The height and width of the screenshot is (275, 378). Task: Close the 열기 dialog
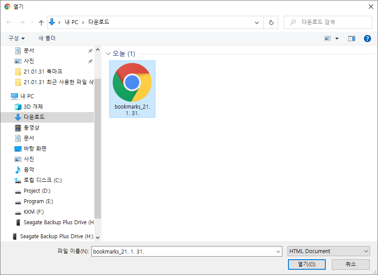[371, 7]
